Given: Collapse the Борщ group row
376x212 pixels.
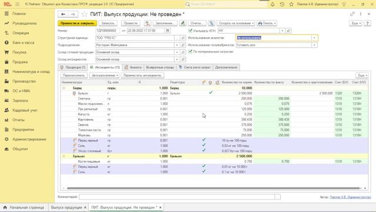Looking at the screenshot, I should point(64,88).
